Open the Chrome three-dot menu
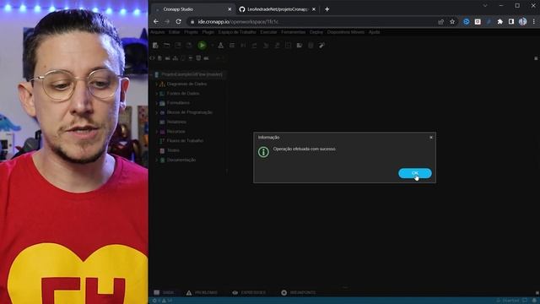Screen dimensions: 540x304 tap(534, 22)
